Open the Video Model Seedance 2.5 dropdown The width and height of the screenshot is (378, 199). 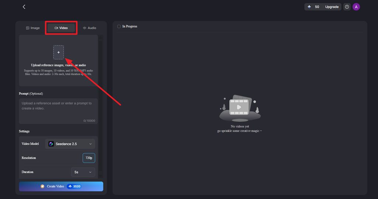click(x=70, y=144)
